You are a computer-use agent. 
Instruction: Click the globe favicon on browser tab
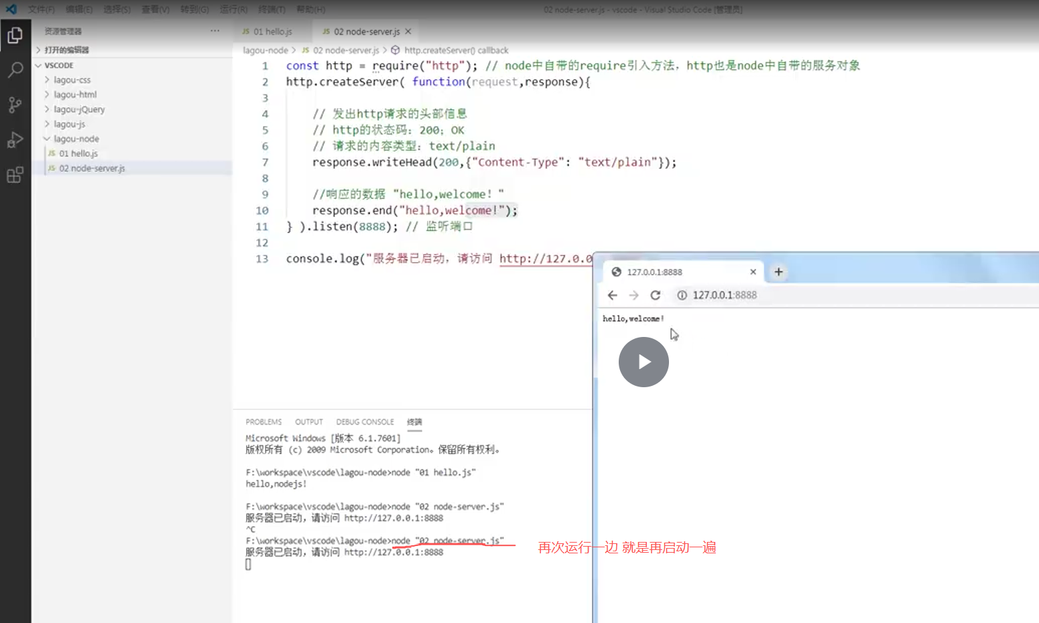616,272
